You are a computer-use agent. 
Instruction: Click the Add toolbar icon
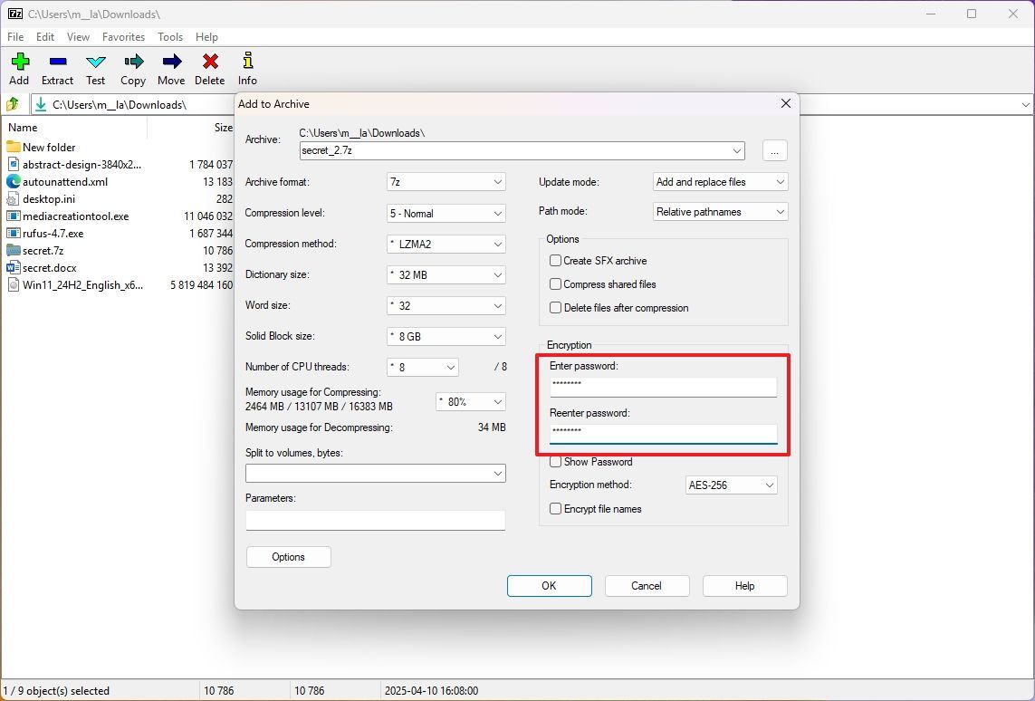point(19,67)
